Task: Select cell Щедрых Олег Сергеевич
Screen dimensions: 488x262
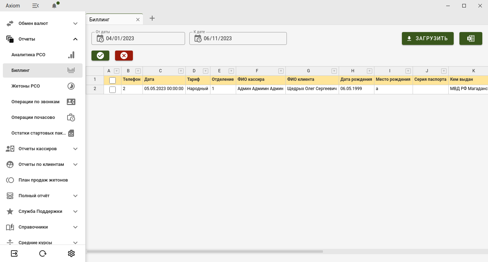Action: (312, 89)
